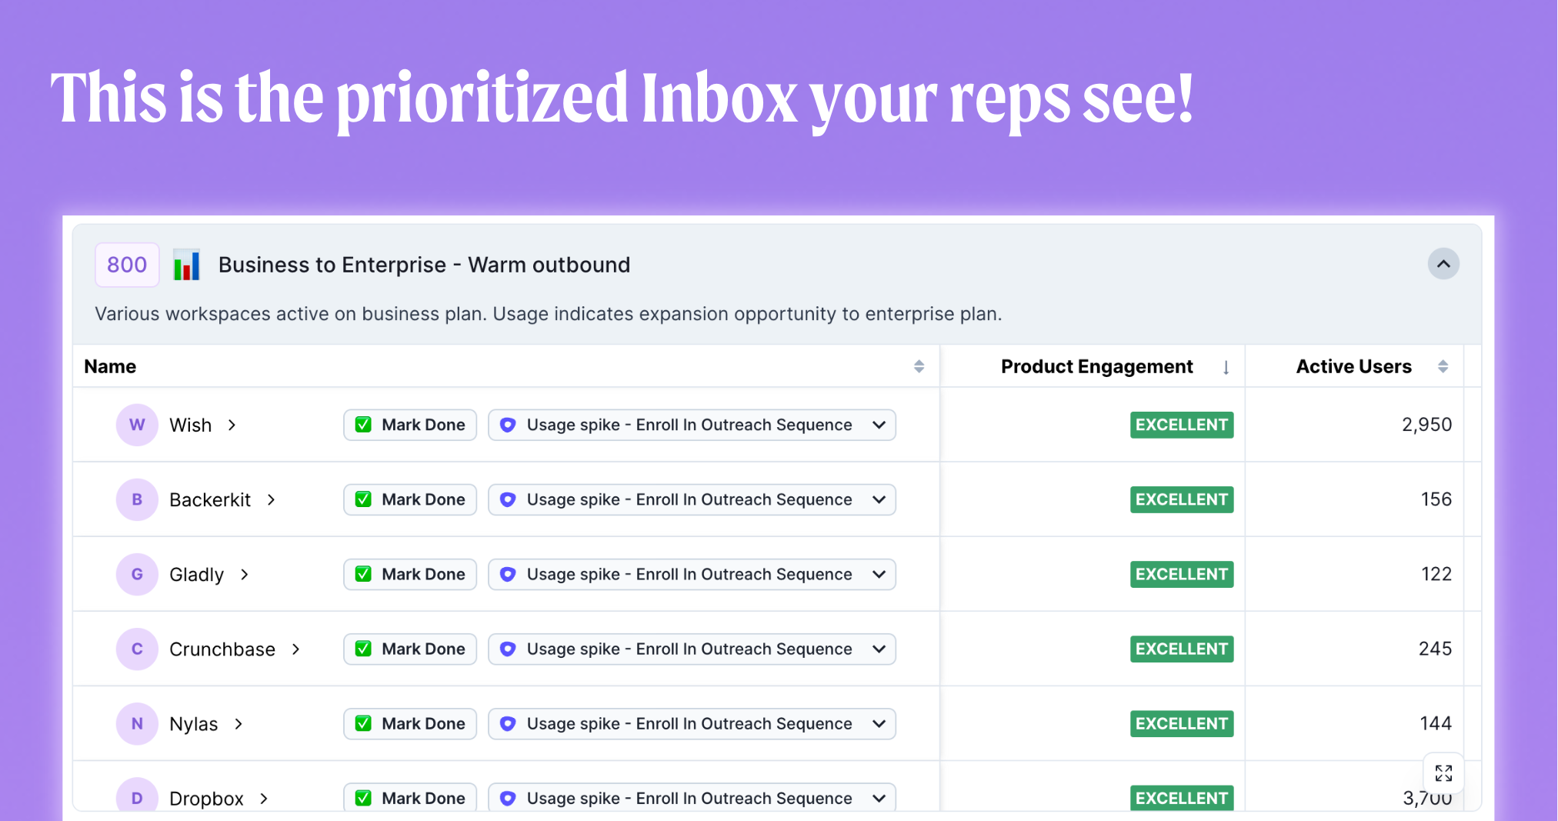Collapse the Business to Enterprise section
This screenshot has height=821, width=1558.
click(x=1443, y=264)
